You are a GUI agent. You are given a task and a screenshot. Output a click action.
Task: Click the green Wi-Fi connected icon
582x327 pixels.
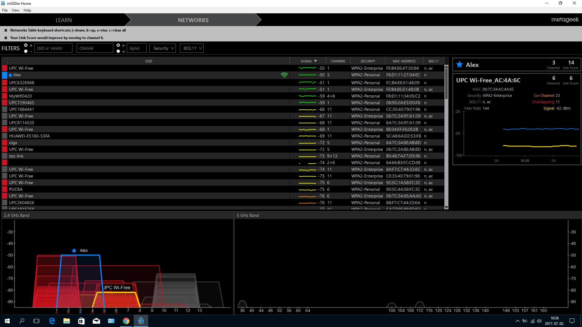click(x=284, y=75)
